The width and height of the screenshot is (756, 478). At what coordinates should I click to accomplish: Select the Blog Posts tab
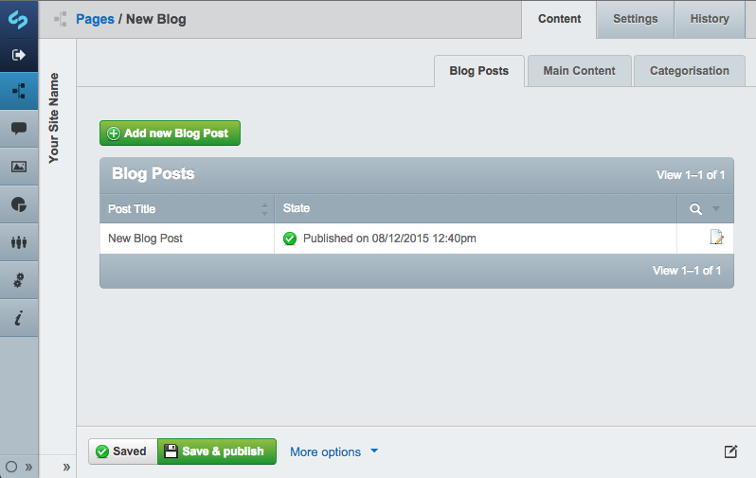point(478,71)
